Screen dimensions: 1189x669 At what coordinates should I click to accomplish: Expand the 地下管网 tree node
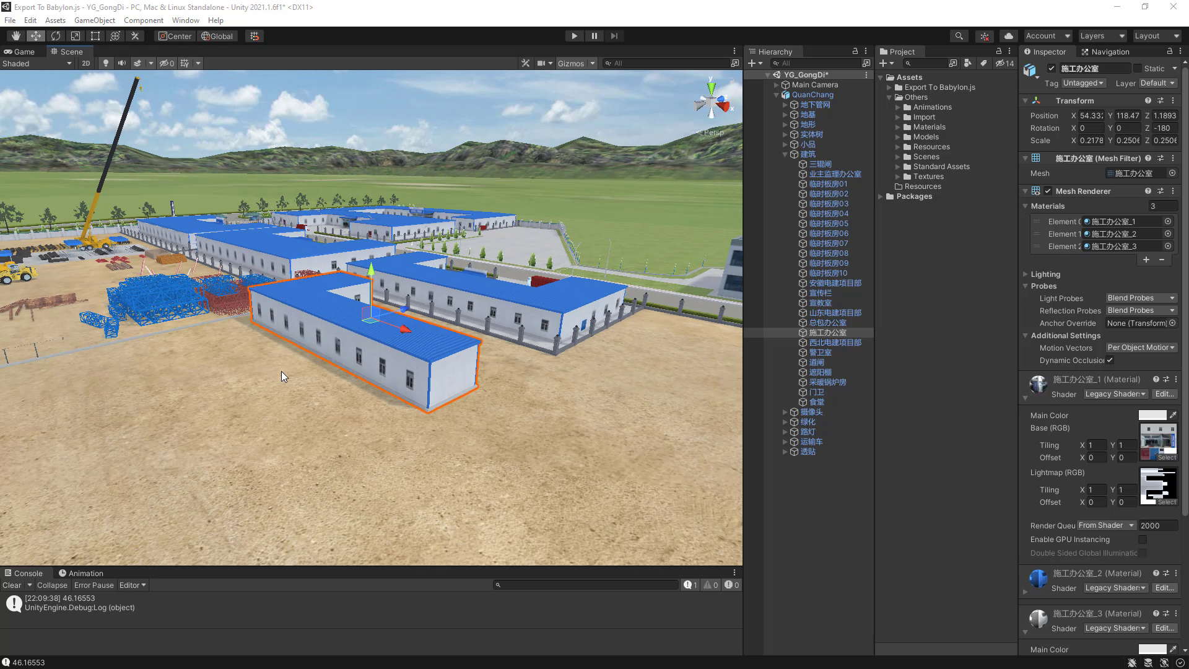pos(785,105)
